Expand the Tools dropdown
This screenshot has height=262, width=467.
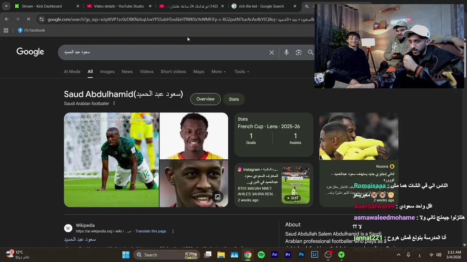tap(242, 72)
